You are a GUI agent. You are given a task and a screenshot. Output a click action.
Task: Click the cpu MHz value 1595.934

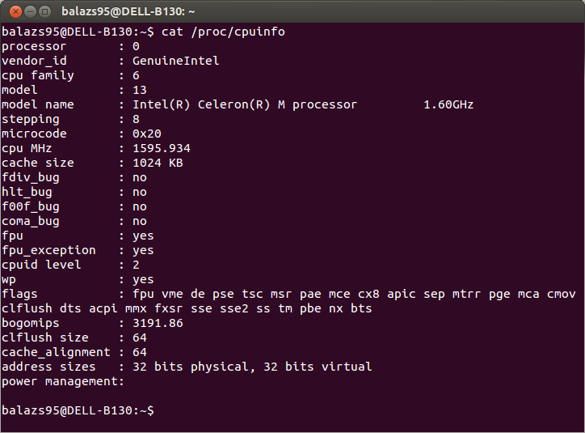[x=162, y=148]
